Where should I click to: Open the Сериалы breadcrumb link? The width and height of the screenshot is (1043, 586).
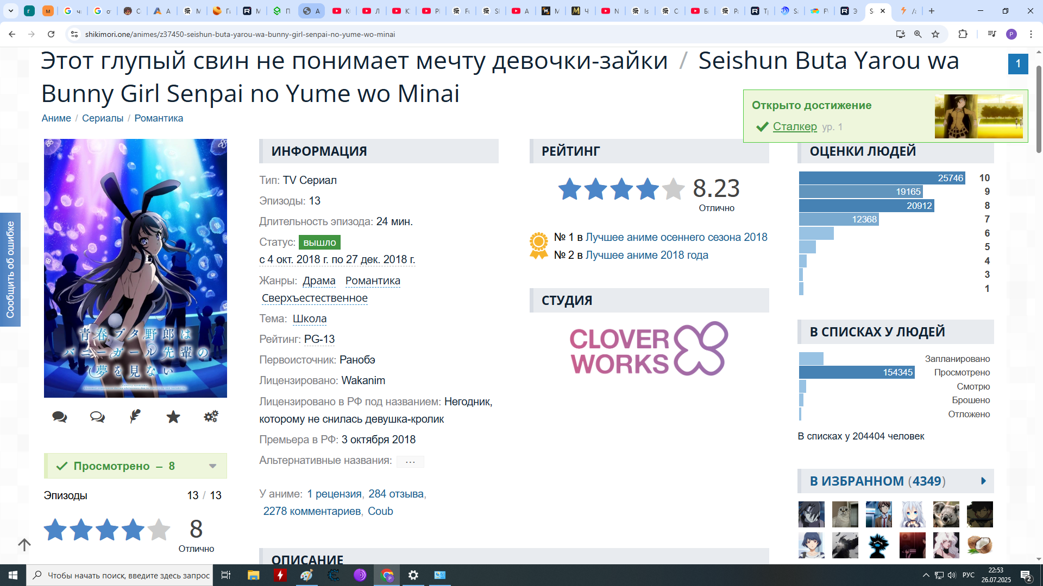103,118
